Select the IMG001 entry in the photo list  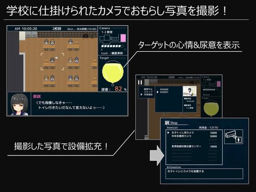(x=164, y=92)
